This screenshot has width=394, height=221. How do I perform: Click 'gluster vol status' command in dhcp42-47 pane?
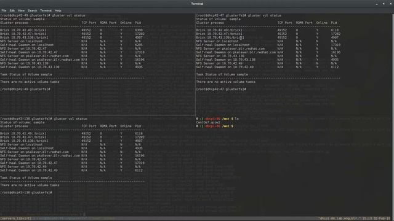(x=265, y=15)
